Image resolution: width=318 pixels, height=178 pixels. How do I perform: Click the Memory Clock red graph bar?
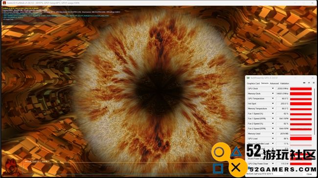click(301, 94)
